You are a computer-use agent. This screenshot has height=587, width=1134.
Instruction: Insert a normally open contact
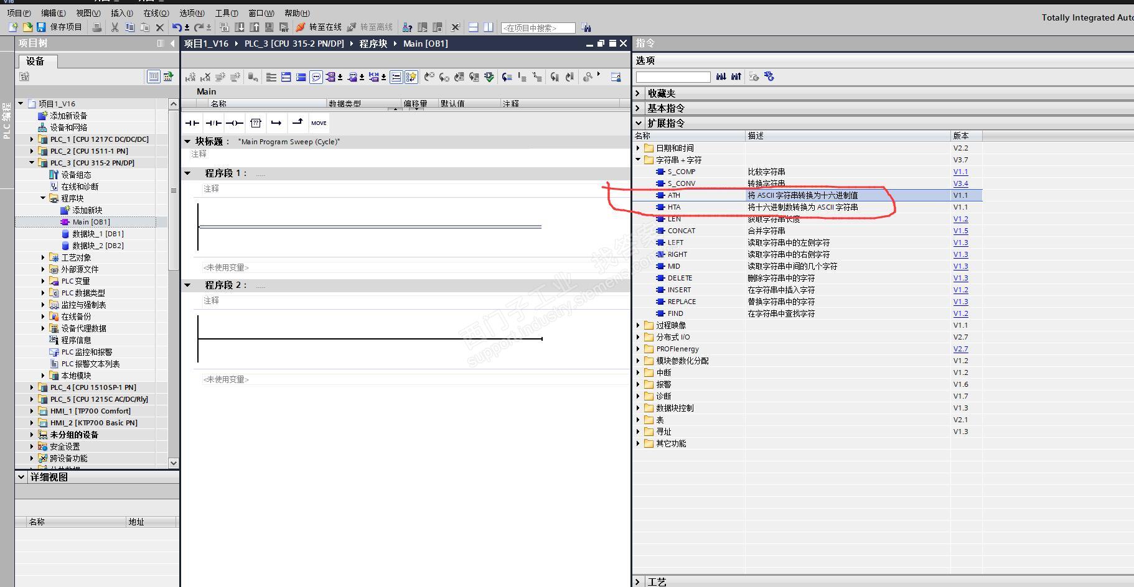tap(192, 123)
